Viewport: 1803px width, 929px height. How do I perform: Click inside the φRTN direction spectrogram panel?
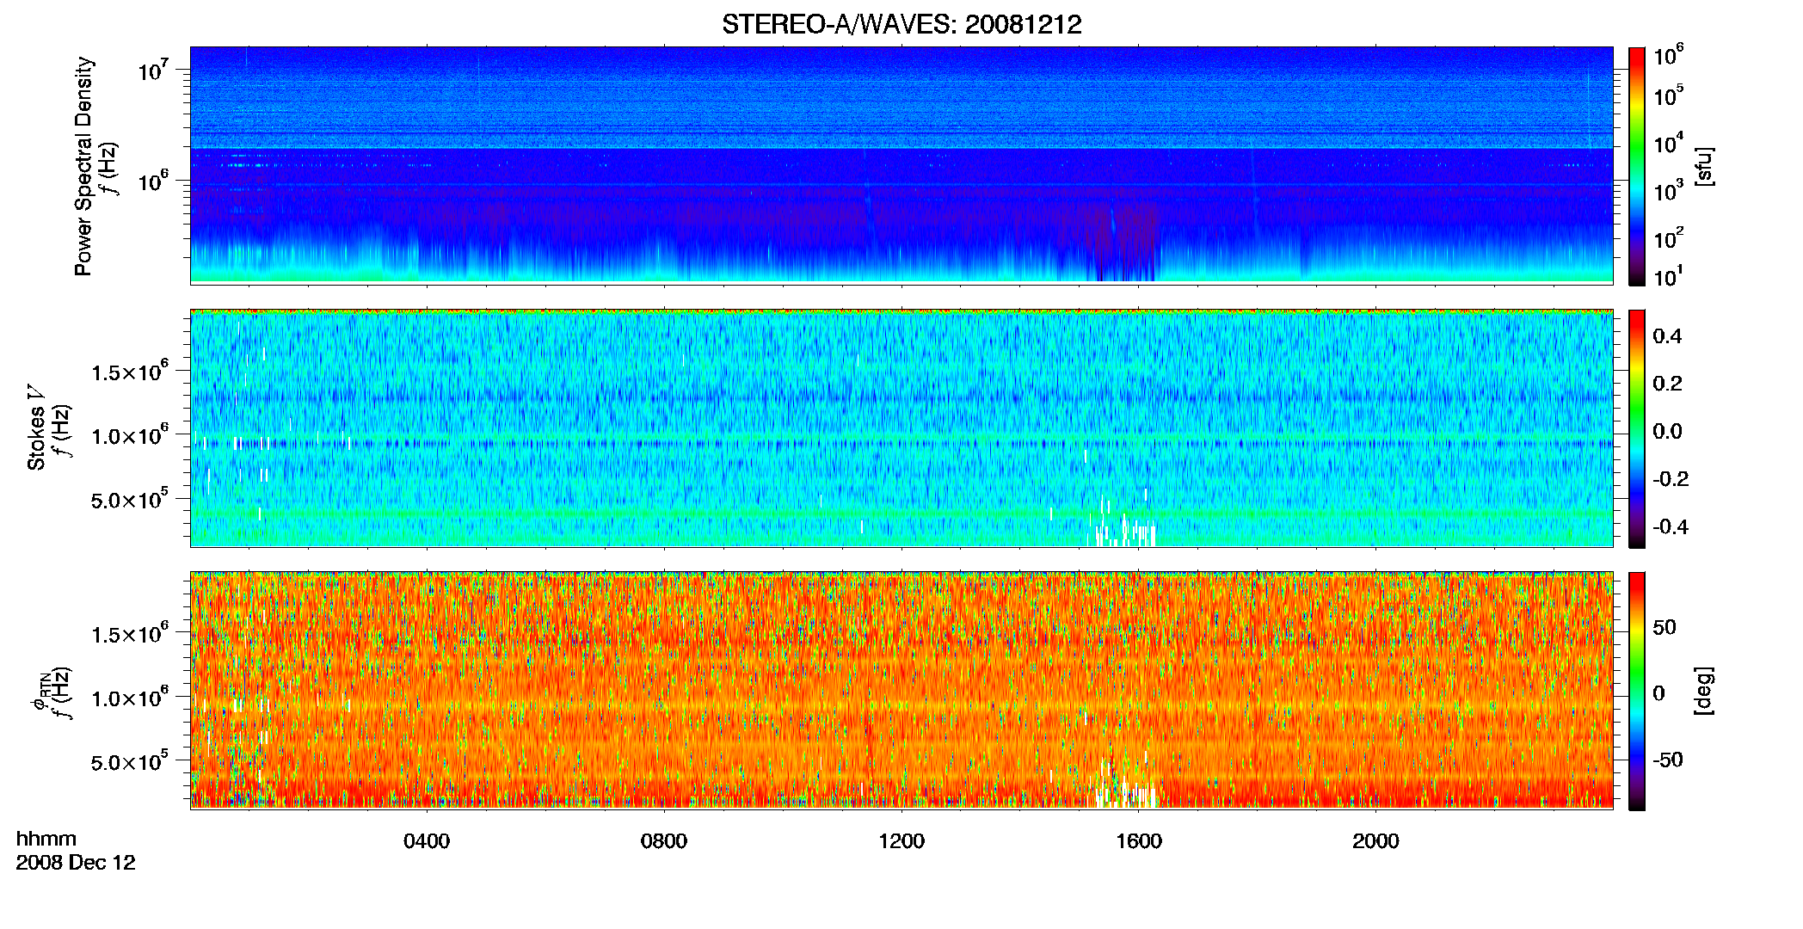[901, 690]
